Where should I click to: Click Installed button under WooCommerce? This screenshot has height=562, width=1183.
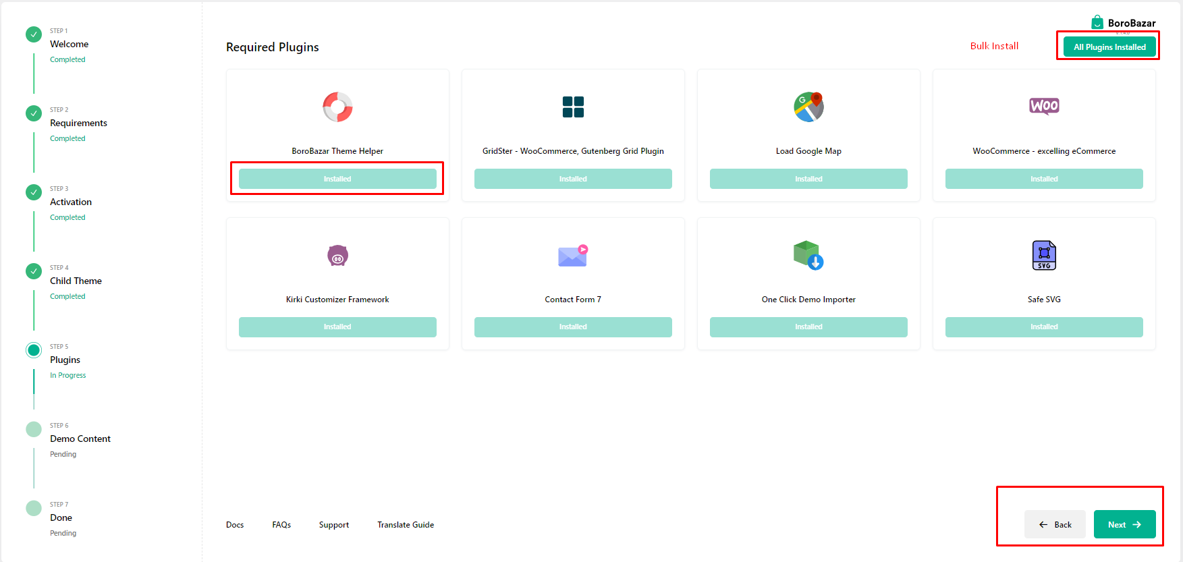coord(1044,179)
